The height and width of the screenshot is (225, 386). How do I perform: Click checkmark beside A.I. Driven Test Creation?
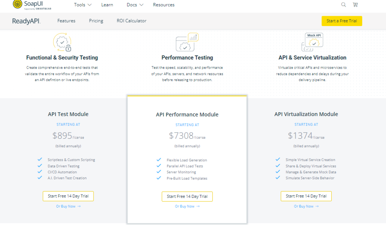[40, 178]
